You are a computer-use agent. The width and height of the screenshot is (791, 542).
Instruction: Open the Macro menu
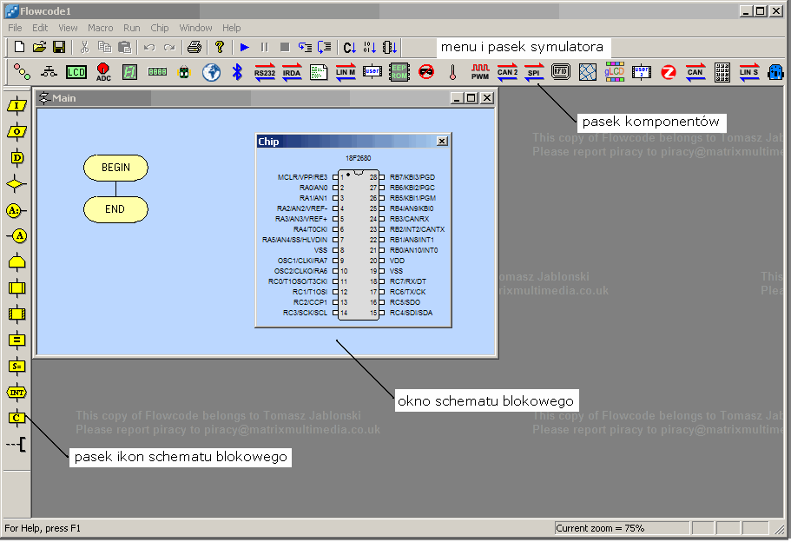coord(100,29)
